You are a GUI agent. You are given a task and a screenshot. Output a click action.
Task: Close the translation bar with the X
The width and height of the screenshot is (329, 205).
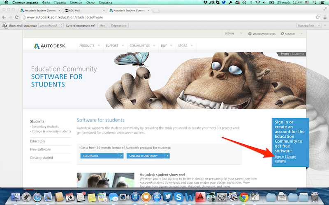point(325,25)
